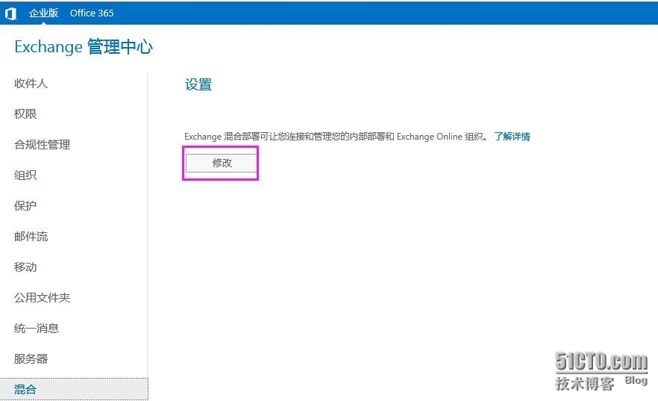Select the 混合 sidebar item
The width and height of the screenshot is (658, 401).
74,389
